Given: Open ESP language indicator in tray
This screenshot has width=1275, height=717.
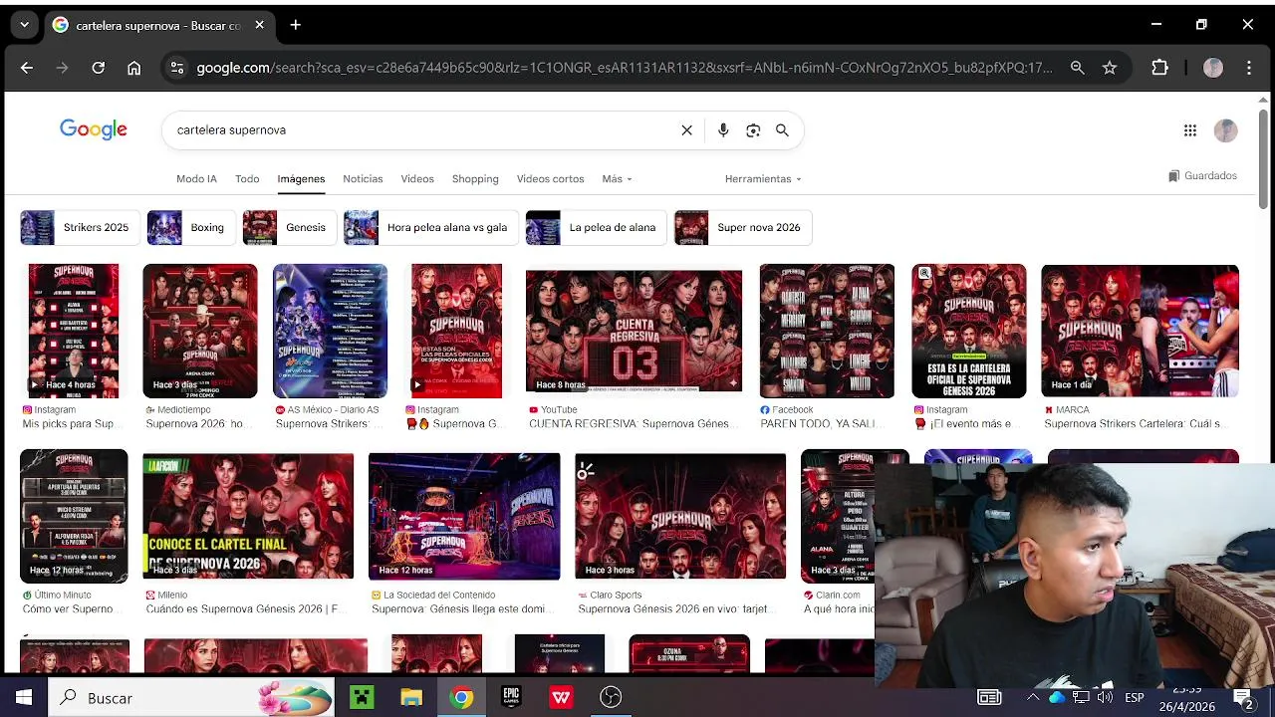Looking at the screenshot, I should pyautogui.click(x=1134, y=697).
